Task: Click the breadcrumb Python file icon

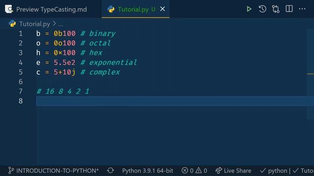Action: 12,23
